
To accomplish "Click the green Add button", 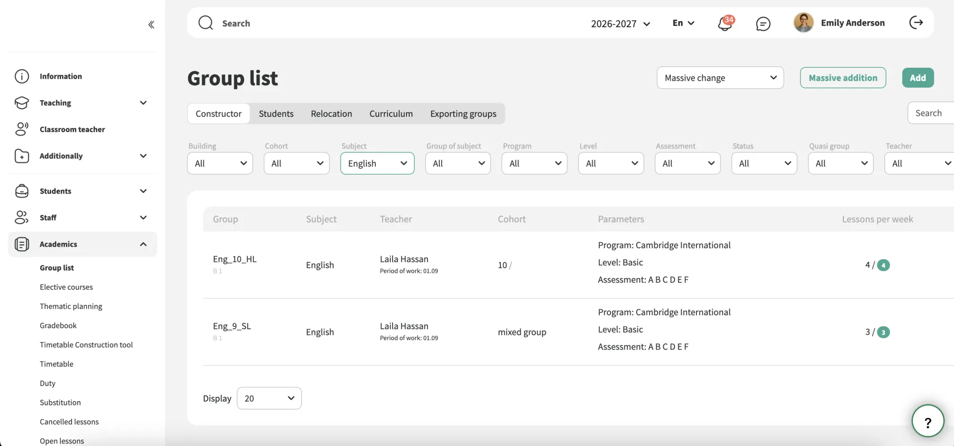I will (x=918, y=78).
